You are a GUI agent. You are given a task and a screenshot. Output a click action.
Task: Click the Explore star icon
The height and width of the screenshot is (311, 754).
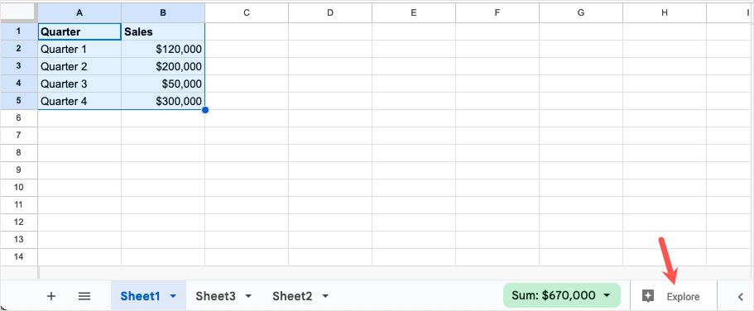click(648, 296)
